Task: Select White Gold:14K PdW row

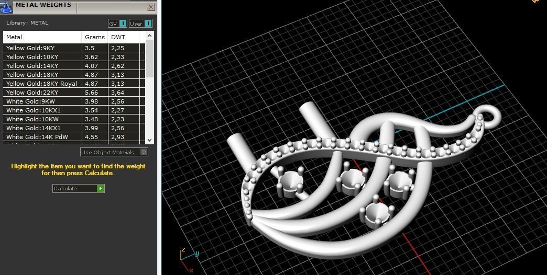Action: click(x=74, y=137)
